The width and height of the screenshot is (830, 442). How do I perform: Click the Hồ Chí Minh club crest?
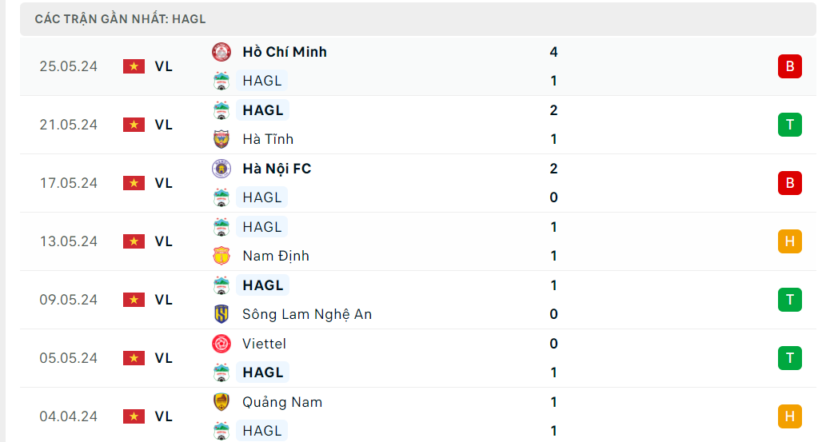point(221,52)
